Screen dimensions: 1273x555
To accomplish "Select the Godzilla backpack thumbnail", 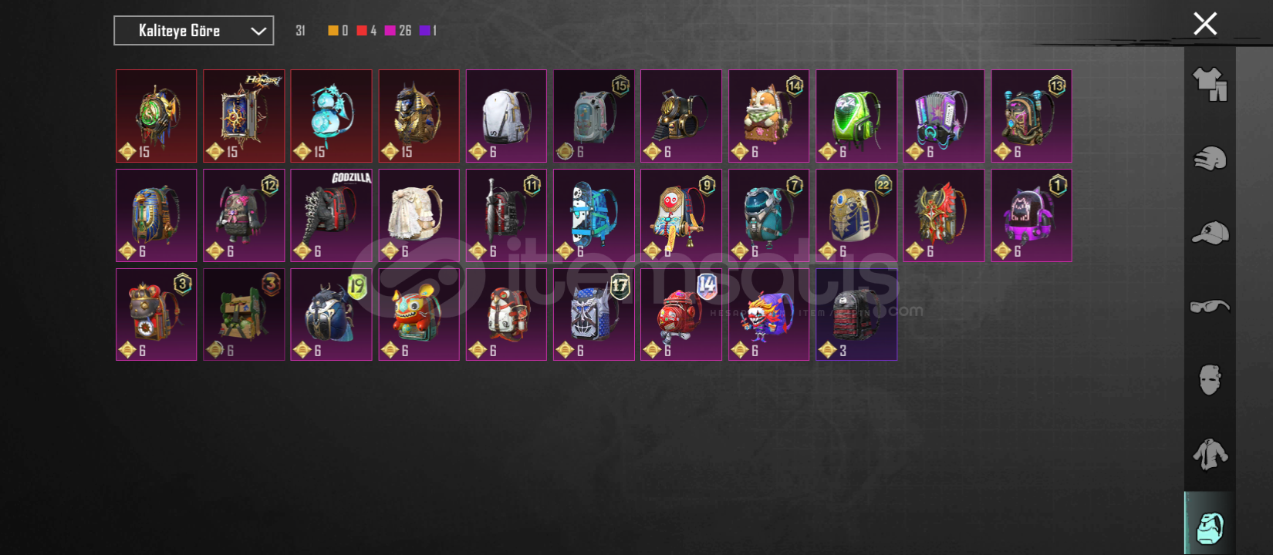I will pyautogui.click(x=331, y=216).
